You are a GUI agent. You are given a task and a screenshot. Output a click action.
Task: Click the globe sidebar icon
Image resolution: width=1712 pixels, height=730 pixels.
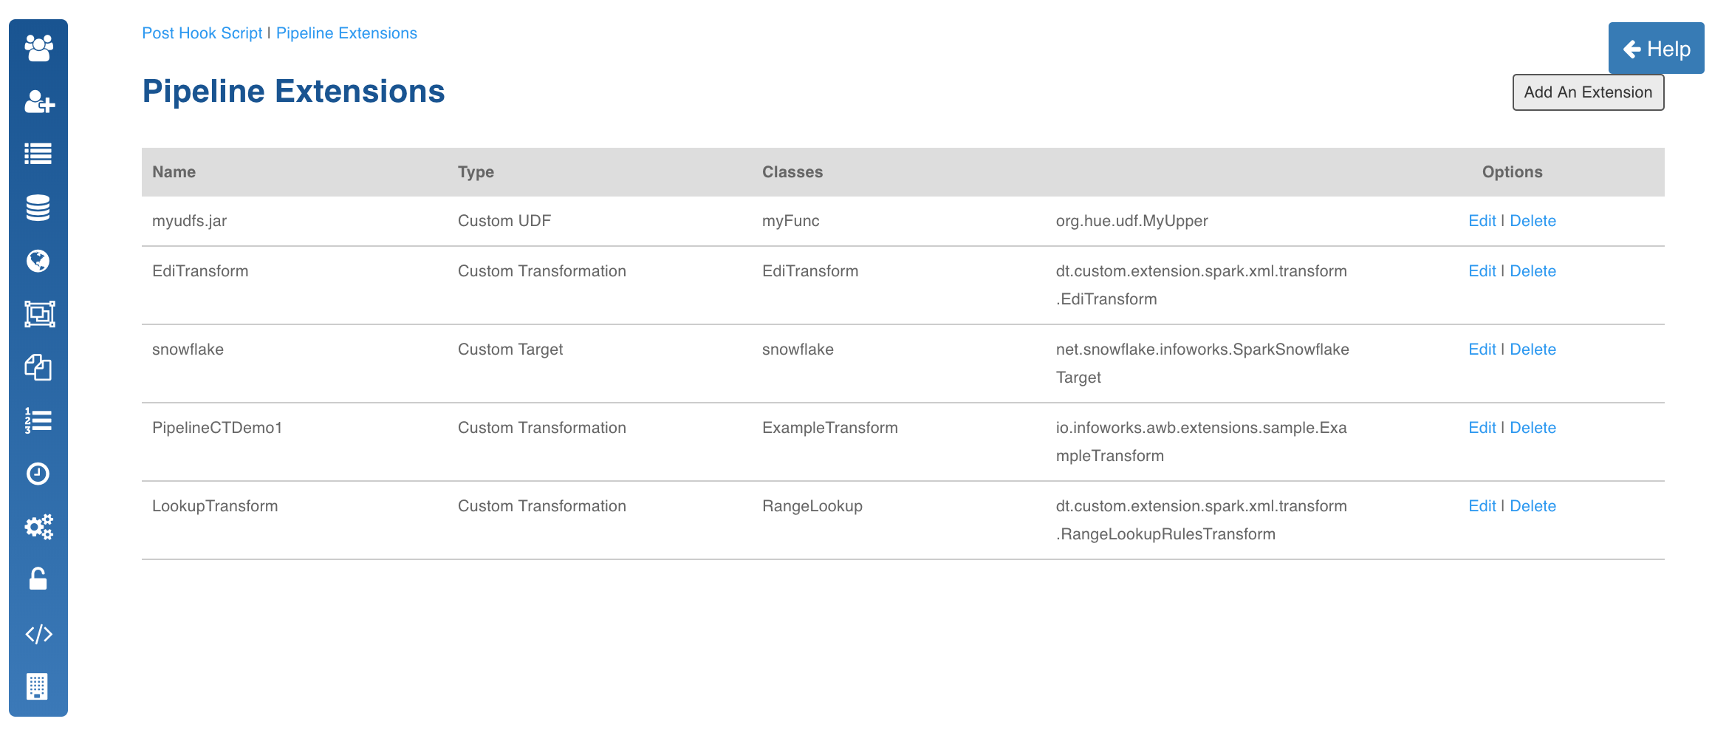(x=38, y=261)
